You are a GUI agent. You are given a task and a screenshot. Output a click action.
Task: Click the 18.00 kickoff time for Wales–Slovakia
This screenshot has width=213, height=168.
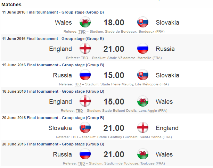tap(114, 23)
